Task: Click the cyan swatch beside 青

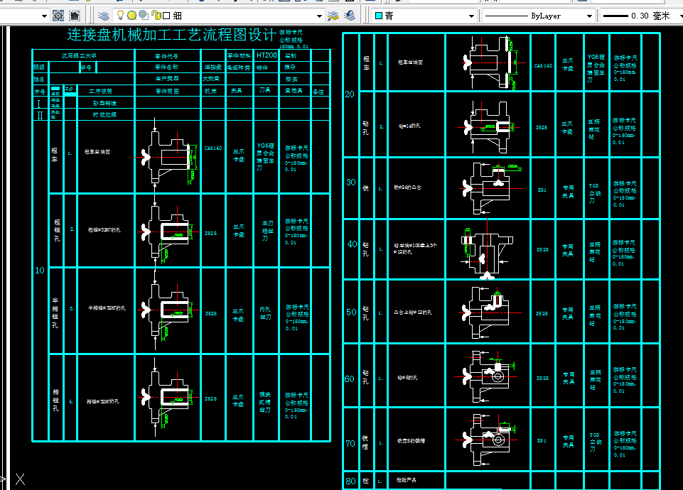Action: coord(379,16)
